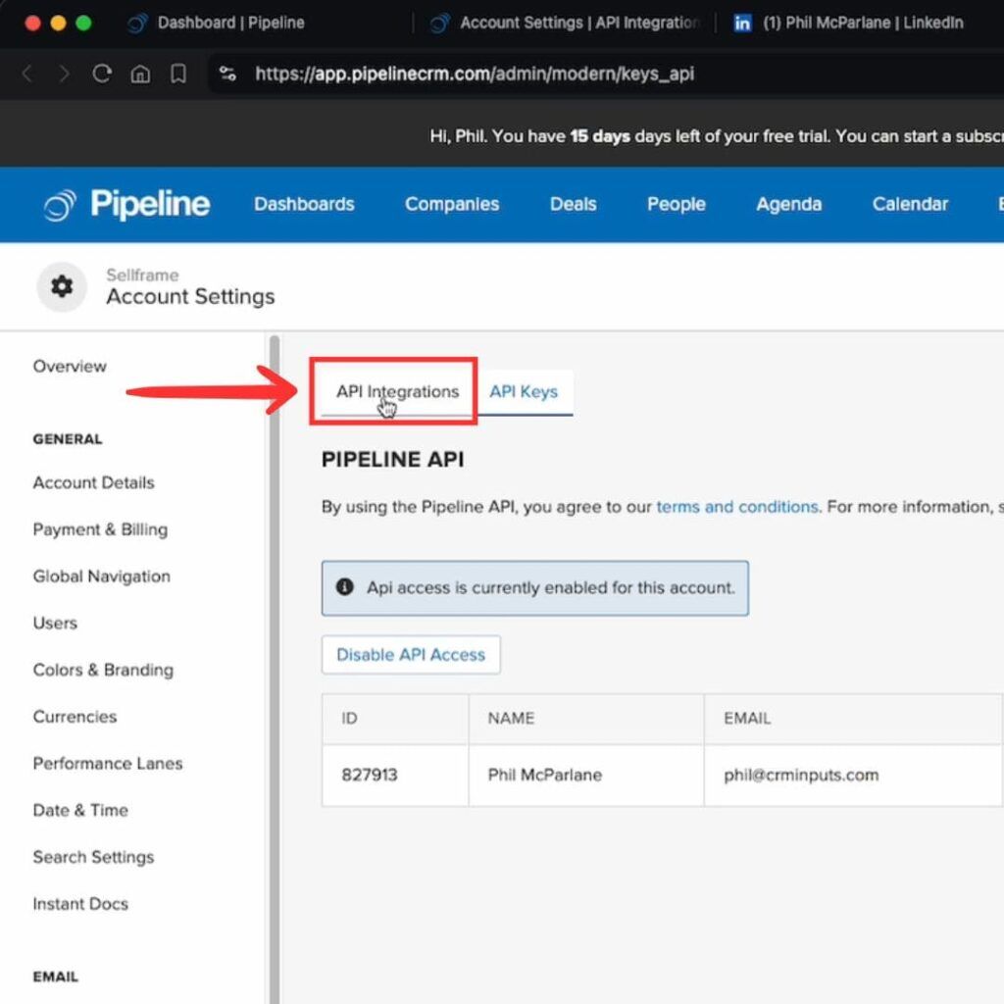Viewport: 1004px width, 1004px height.
Task: Open Payment & Billing settings
Action: 101,529
